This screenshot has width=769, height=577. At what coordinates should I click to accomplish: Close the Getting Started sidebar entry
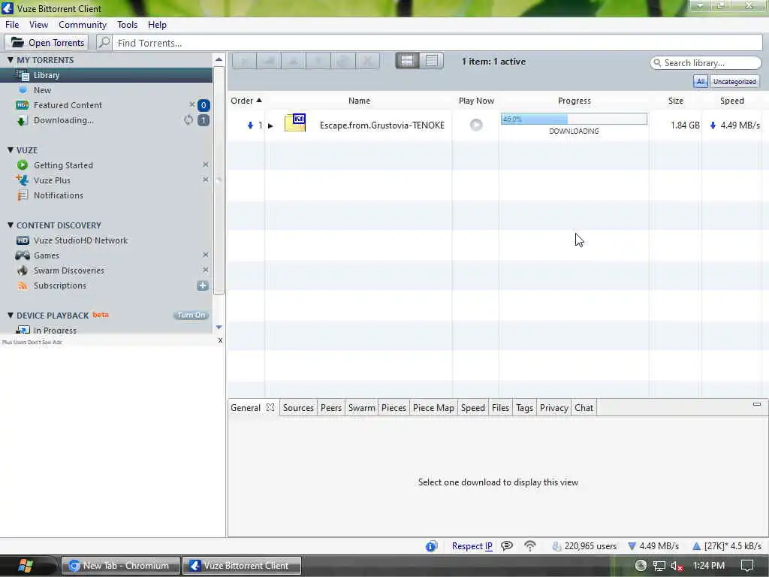coord(206,165)
